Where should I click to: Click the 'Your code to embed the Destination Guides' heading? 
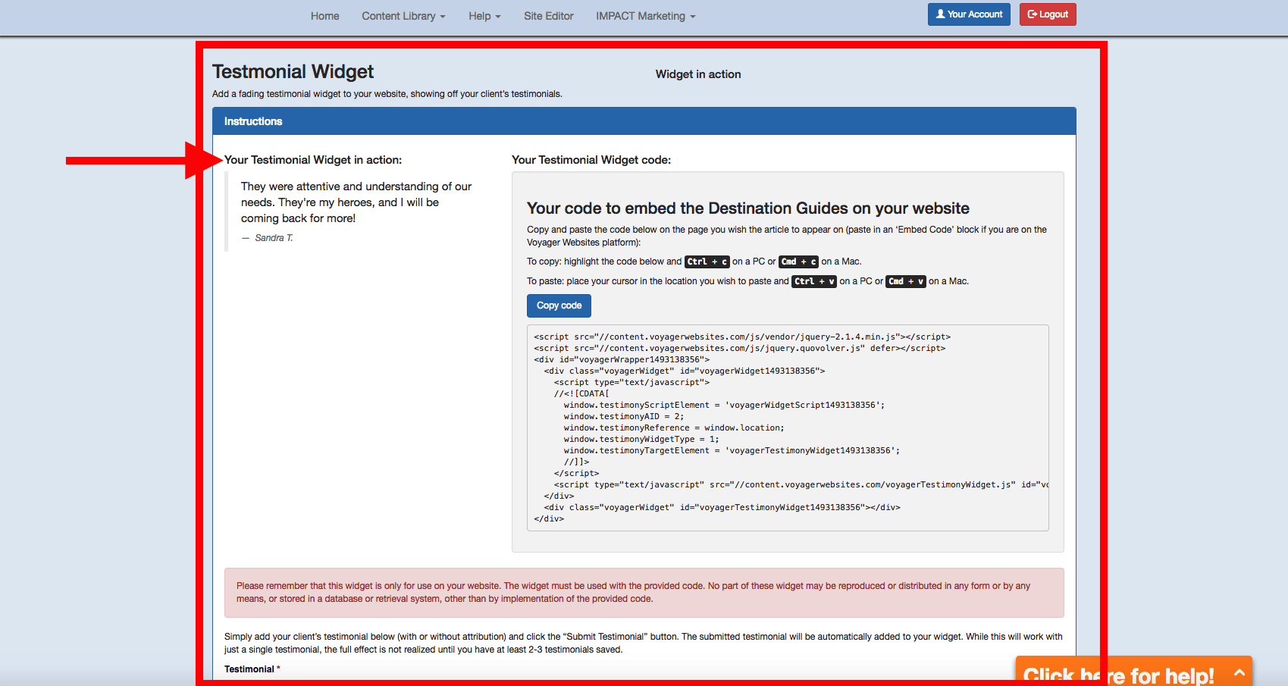tap(747, 208)
